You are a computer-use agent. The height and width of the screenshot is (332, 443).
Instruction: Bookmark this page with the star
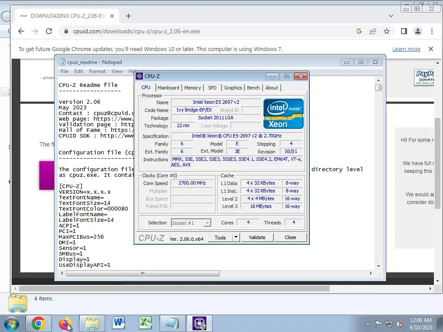[387, 31]
